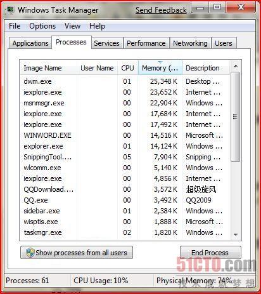The image size is (261, 294).
Task: Select the sidebar.exe process
Action: point(125,211)
